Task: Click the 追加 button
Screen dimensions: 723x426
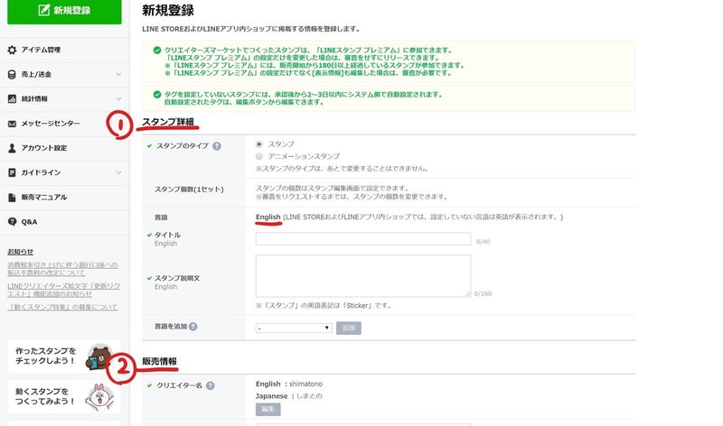Action: point(349,328)
